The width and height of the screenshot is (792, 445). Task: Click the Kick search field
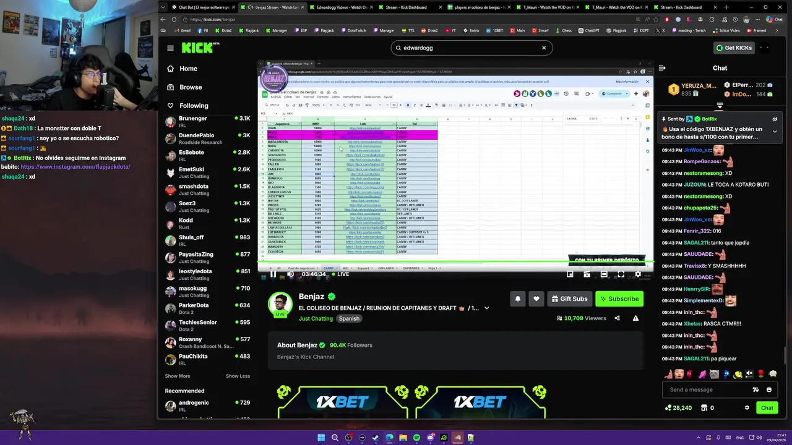coord(471,48)
